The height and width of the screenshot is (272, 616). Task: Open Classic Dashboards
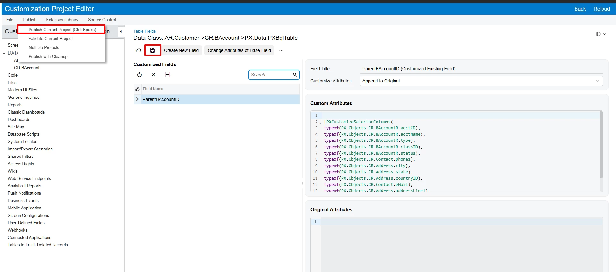coord(26,112)
